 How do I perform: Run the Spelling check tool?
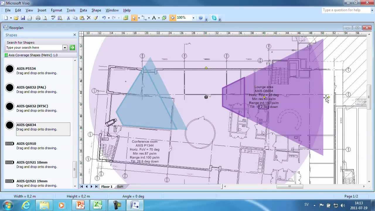point(53,18)
